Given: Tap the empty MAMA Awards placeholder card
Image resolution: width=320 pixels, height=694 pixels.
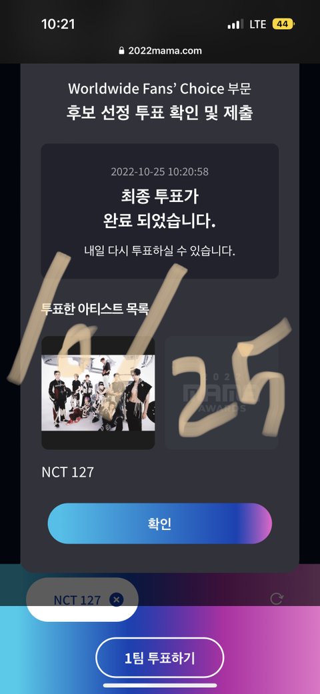Looking at the screenshot, I should [222, 393].
